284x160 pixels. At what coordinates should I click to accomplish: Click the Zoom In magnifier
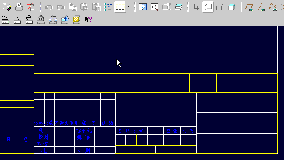(154, 7)
